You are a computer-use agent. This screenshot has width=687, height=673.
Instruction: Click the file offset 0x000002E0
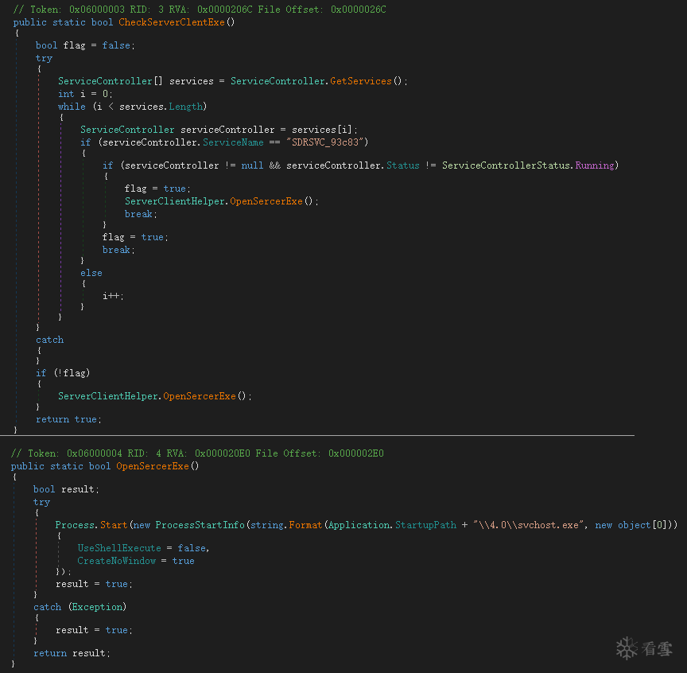[x=356, y=453]
